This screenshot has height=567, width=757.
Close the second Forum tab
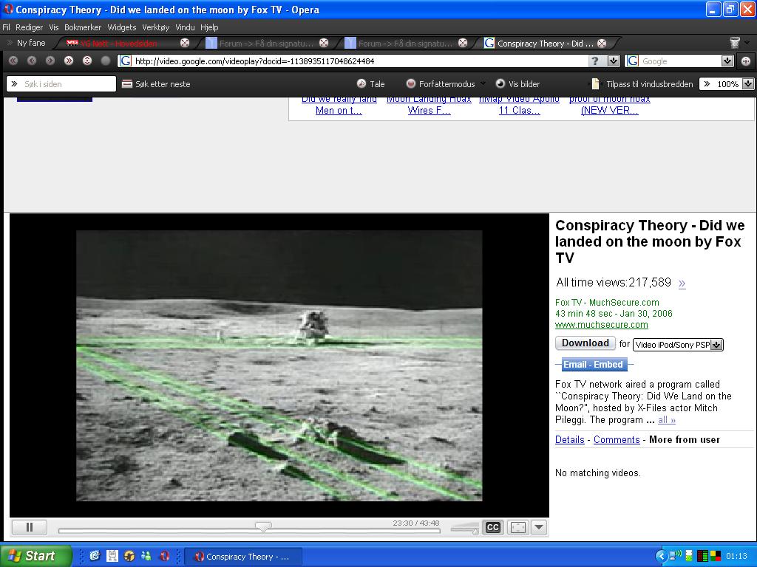[x=463, y=43]
